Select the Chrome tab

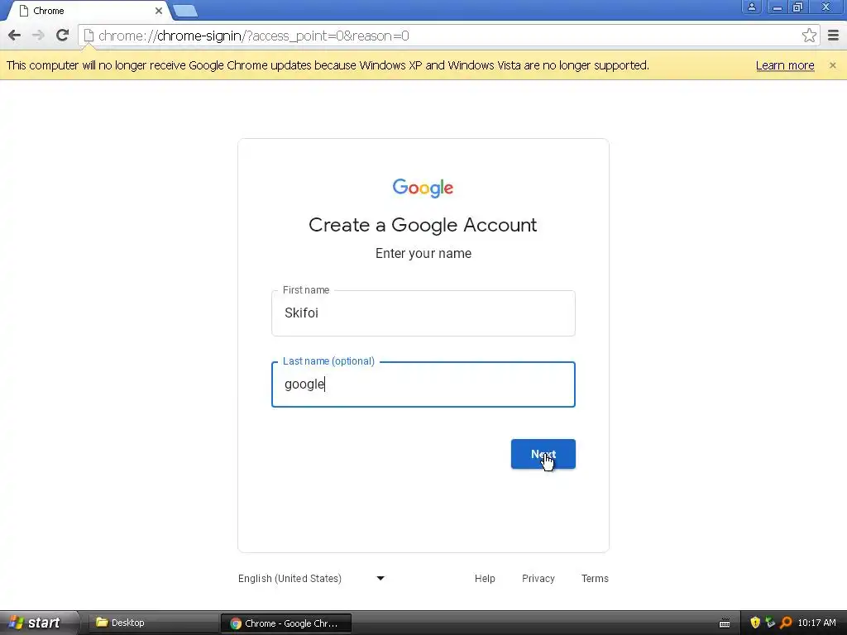89,11
